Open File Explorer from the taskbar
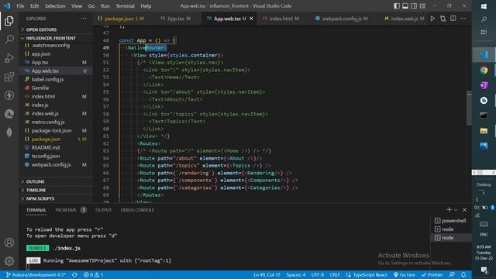This screenshot has width=496, height=279. tap(484, 131)
